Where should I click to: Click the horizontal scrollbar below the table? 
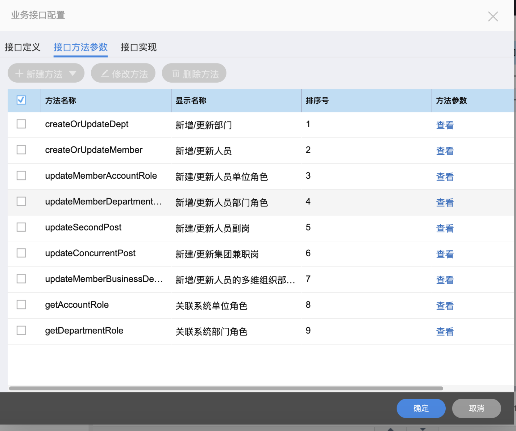pyautogui.click(x=226, y=388)
